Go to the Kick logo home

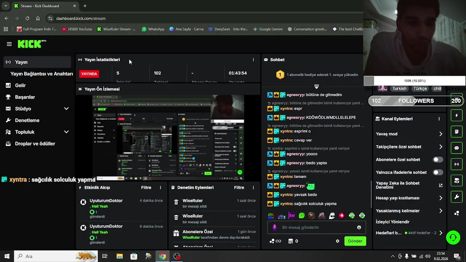tap(32, 44)
